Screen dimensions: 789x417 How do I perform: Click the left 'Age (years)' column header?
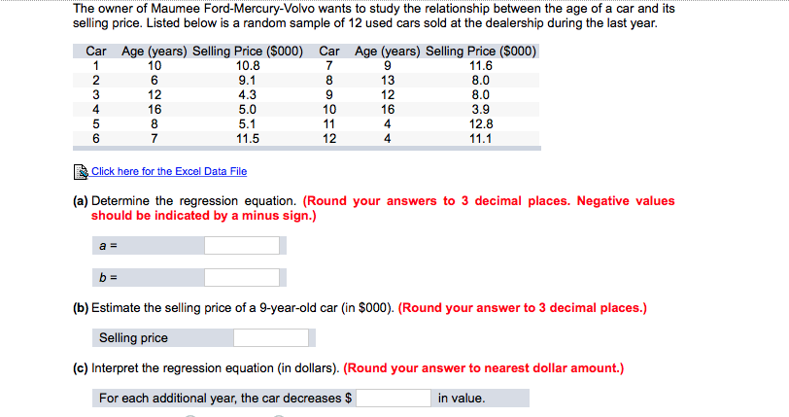tap(154, 52)
